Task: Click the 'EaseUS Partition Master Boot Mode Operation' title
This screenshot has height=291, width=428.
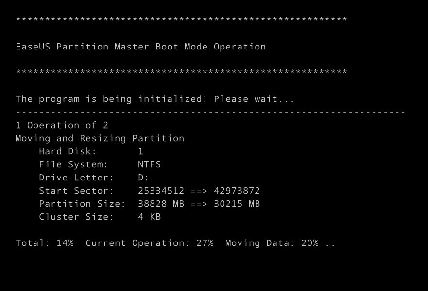Action: (141, 47)
